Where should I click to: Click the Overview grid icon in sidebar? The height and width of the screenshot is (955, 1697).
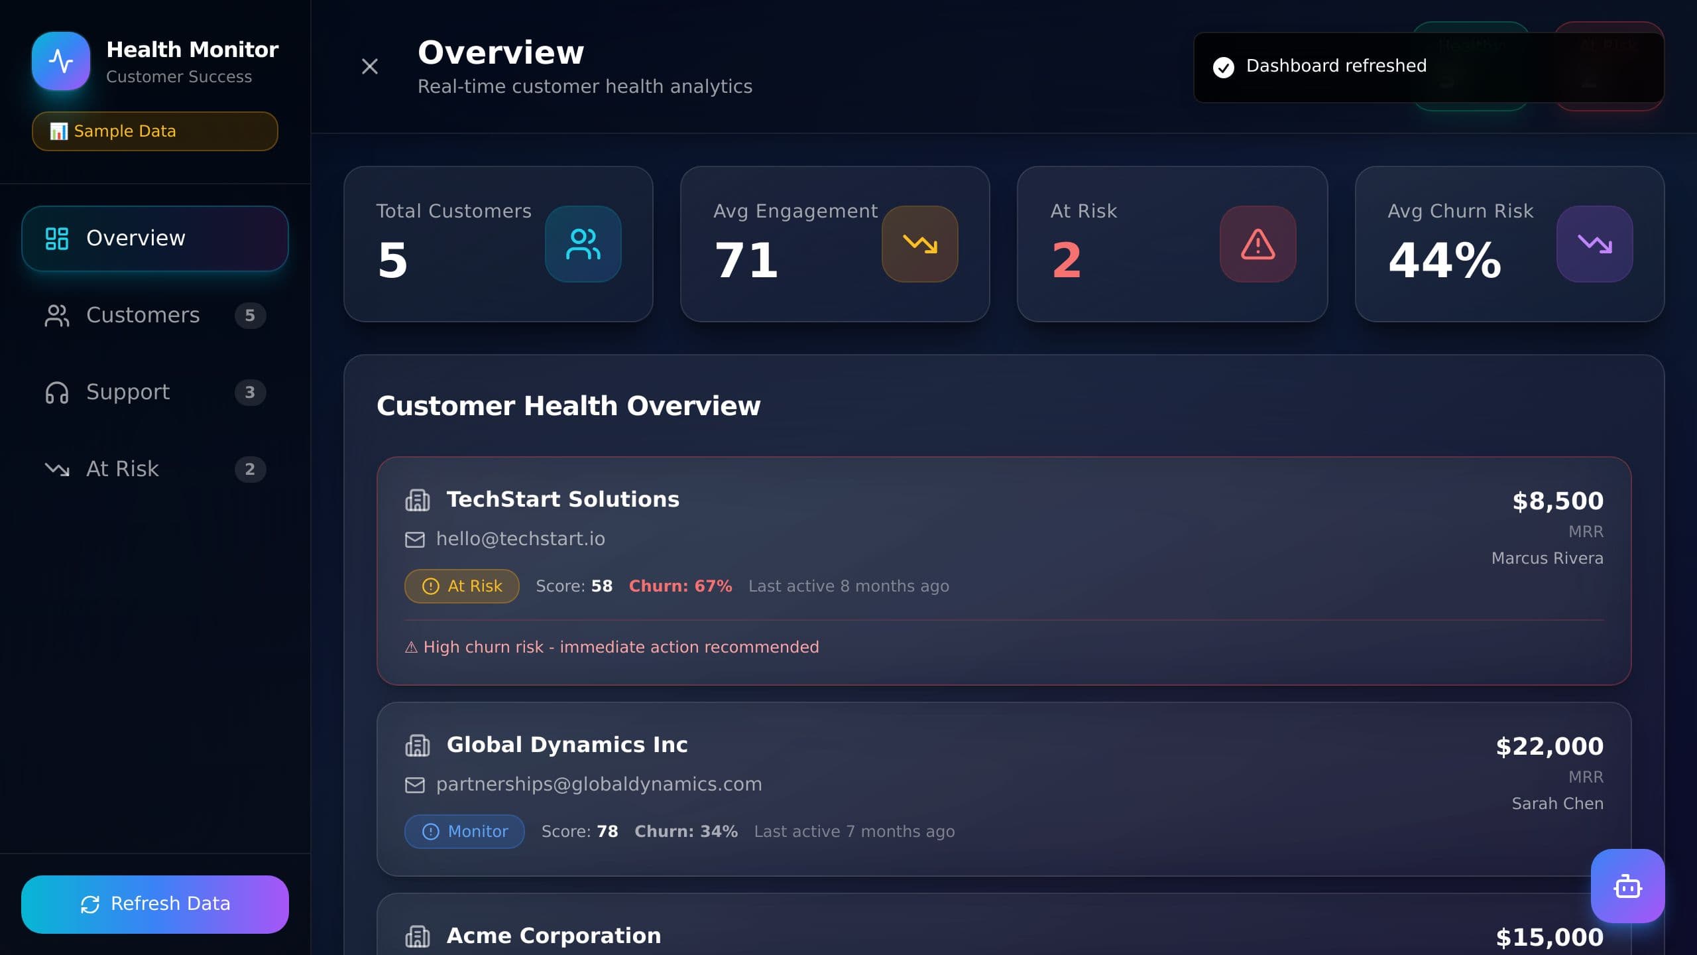57,239
